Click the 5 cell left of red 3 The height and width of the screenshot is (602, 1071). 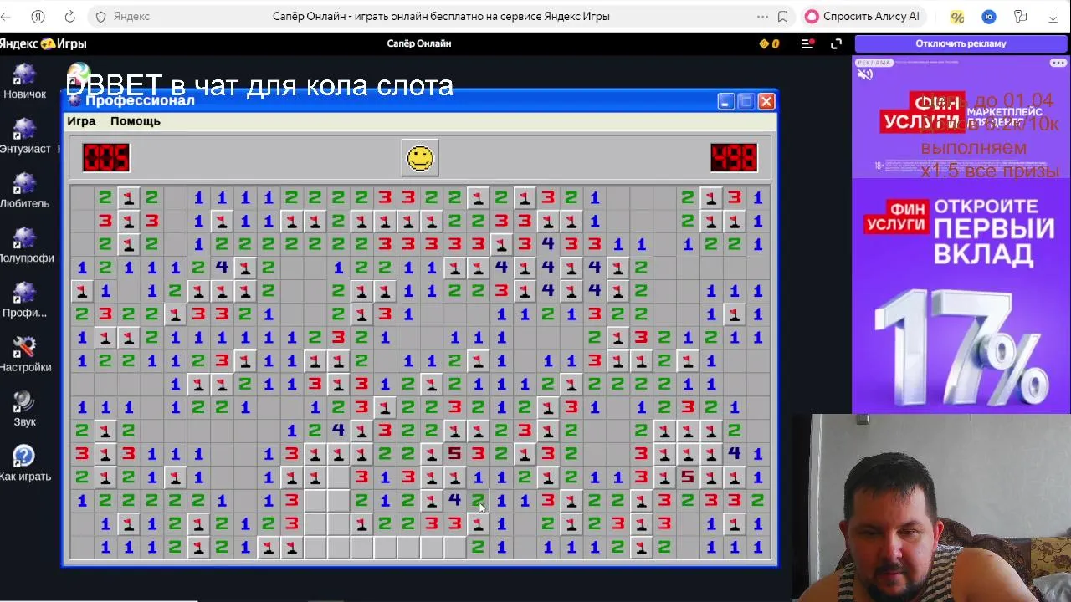click(454, 453)
